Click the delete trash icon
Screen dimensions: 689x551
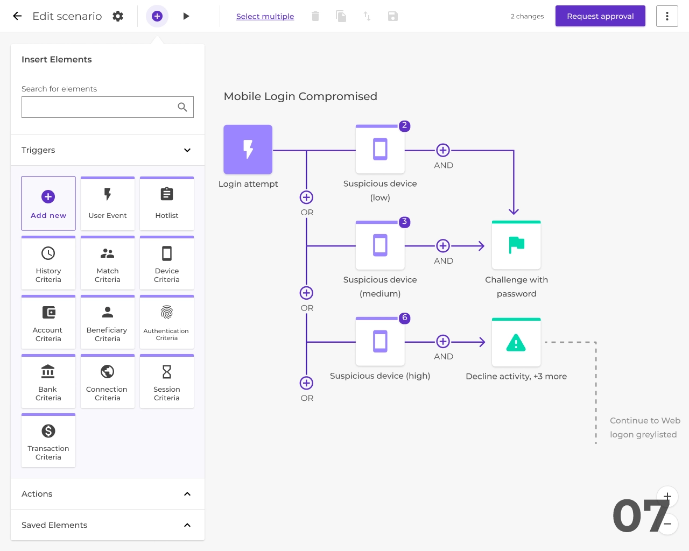click(315, 16)
